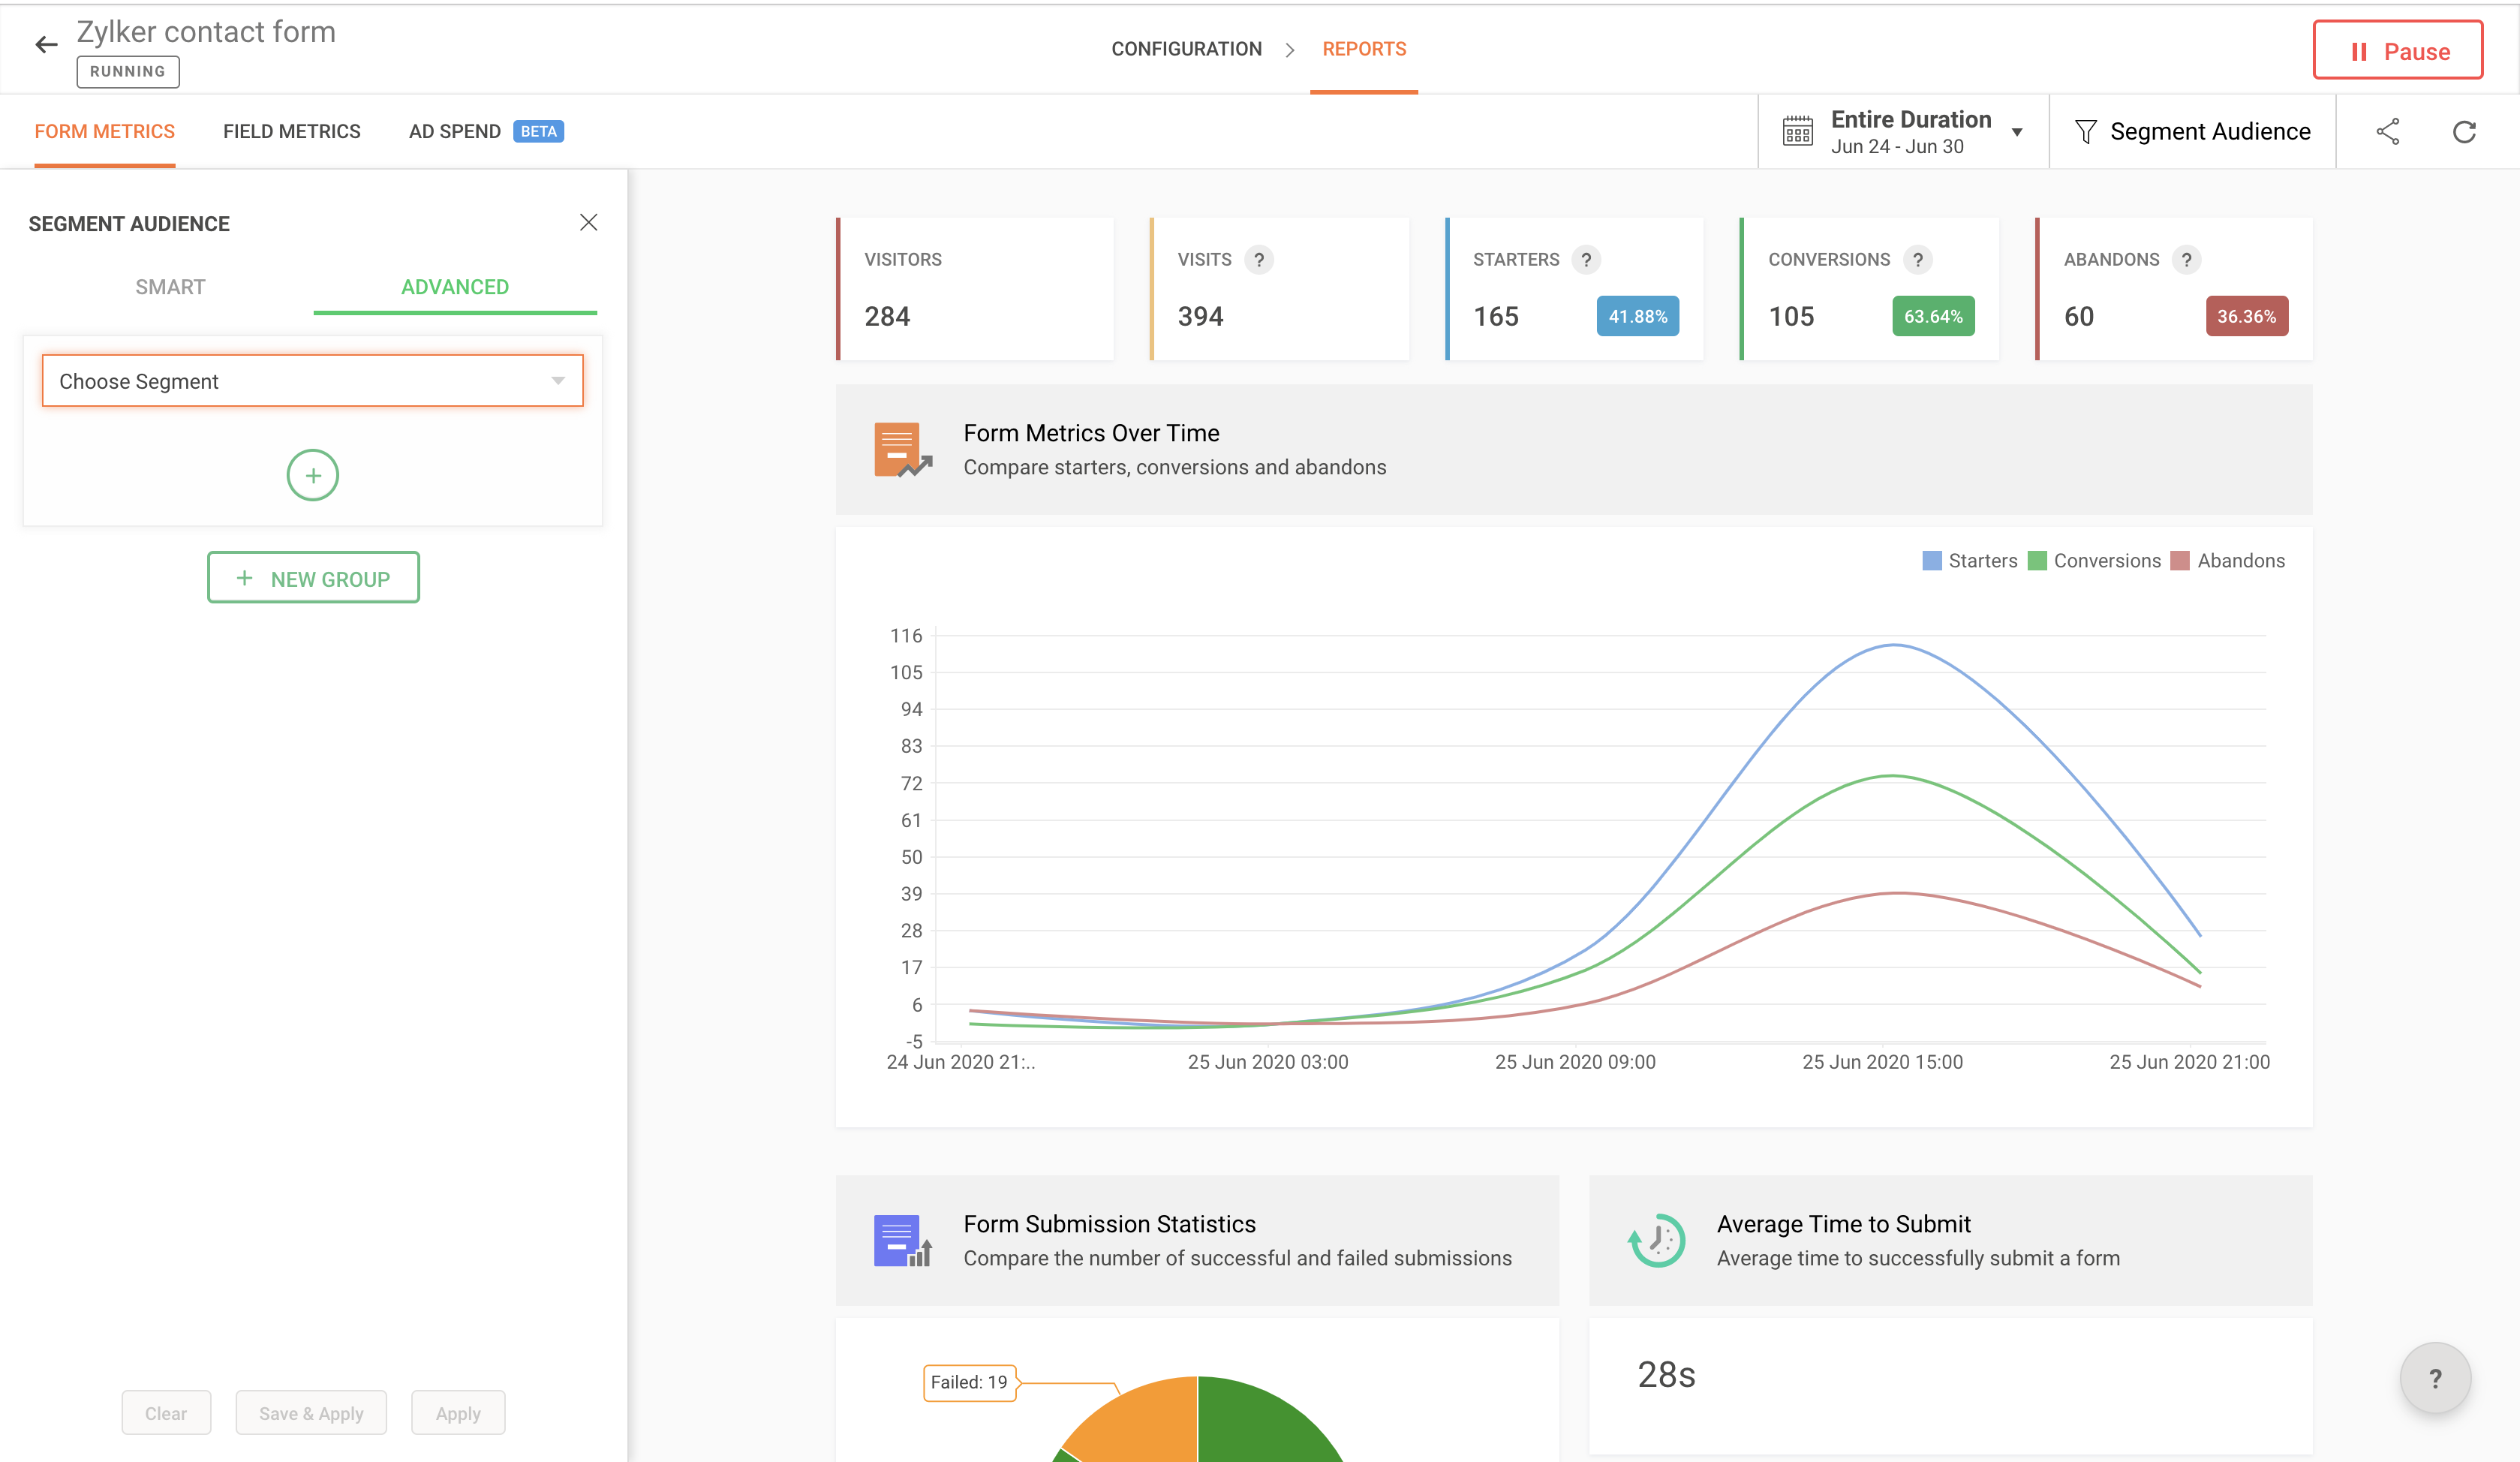This screenshot has height=1462, width=2520.
Task: Click the New Group button
Action: [x=313, y=578]
